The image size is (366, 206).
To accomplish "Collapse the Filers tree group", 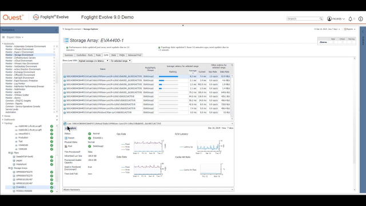I will point(9,153).
